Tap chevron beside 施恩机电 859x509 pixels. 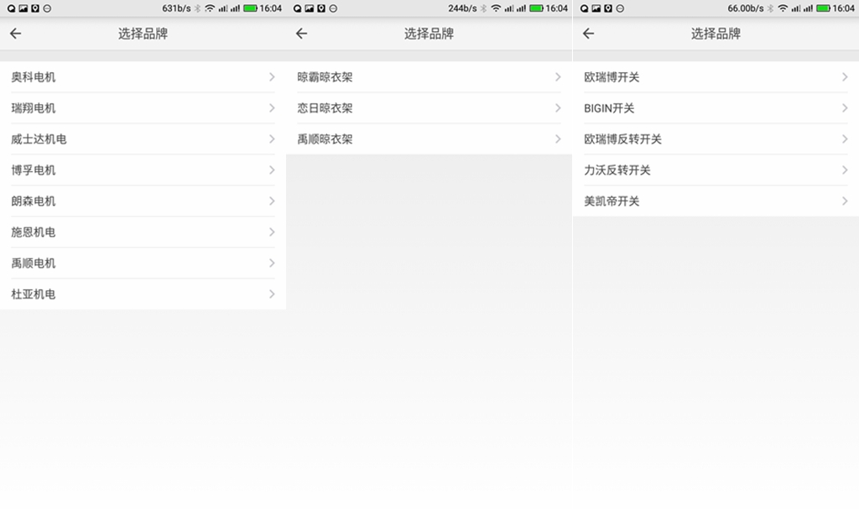pyautogui.click(x=272, y=232)
